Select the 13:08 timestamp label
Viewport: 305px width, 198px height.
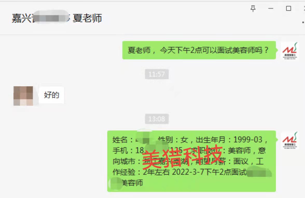(157, 119)
